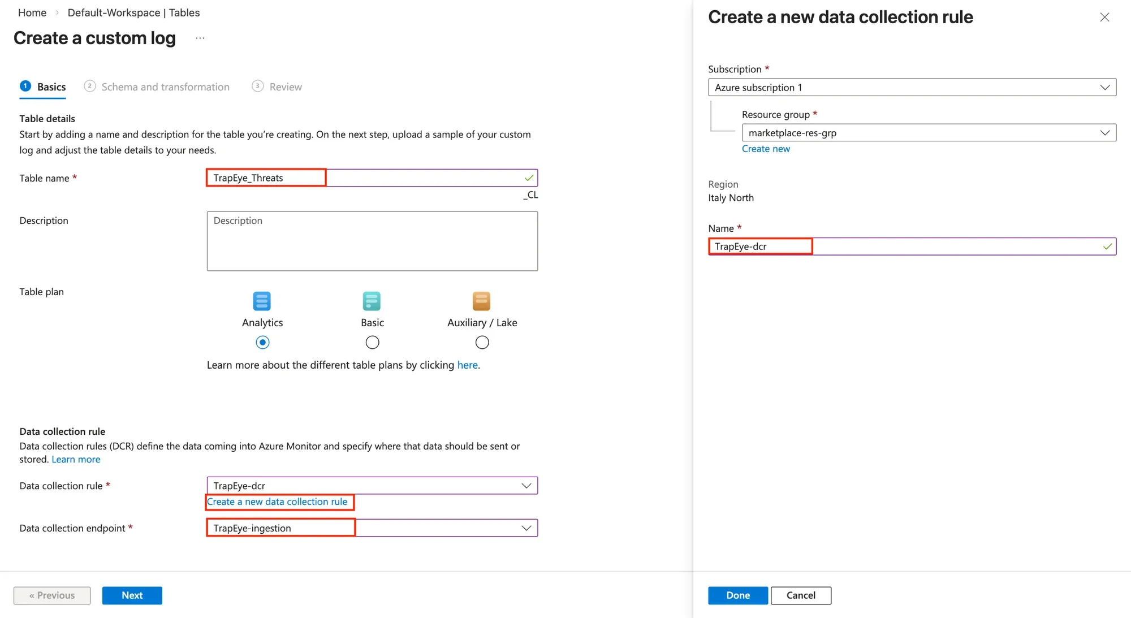Open the Learn more link about DCRs

(x=76, y=459)
